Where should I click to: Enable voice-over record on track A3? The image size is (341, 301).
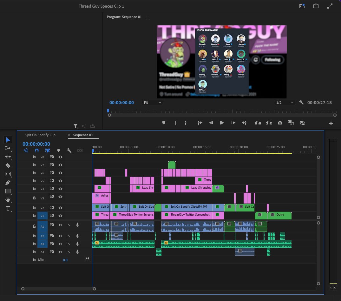click(x=77, y=244)
